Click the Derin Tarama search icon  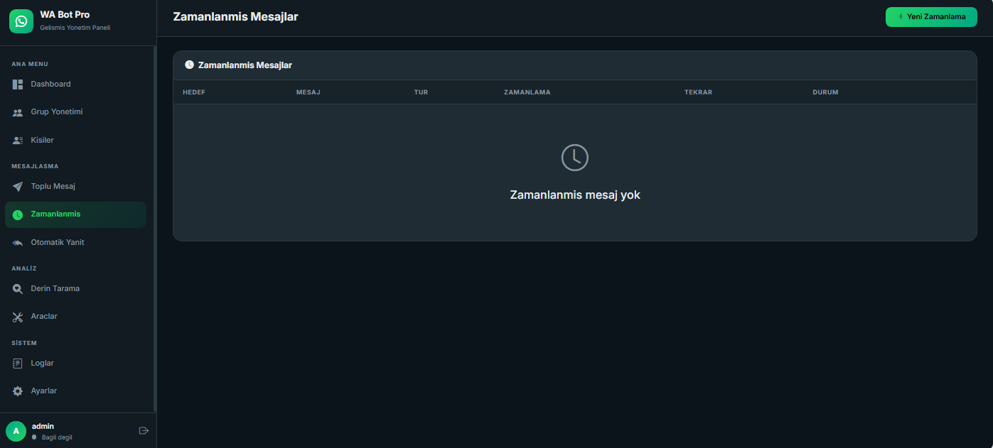click(18, 289)
